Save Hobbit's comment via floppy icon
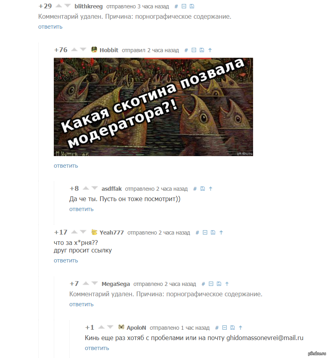Screen dimensions: 328x358 point(202,50)
